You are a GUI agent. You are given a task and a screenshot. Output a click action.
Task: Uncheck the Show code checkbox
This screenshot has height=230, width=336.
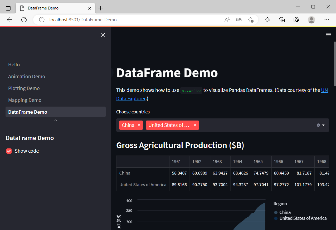pos(9,151)
